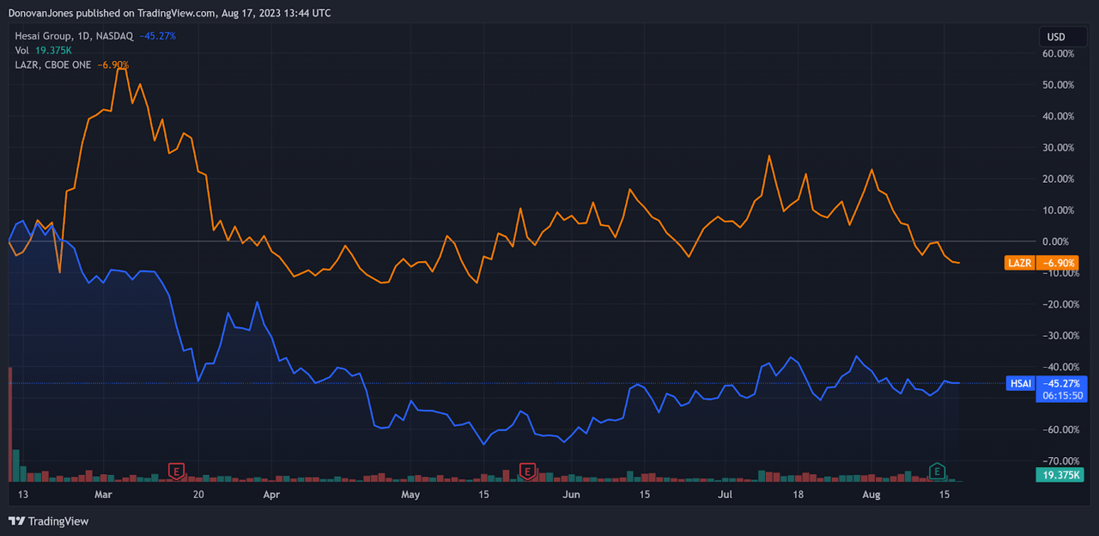Viewport: 1099px width, 536px height.
Task: Open the red earnings marker in mid-May
Action: pos(527,471)
